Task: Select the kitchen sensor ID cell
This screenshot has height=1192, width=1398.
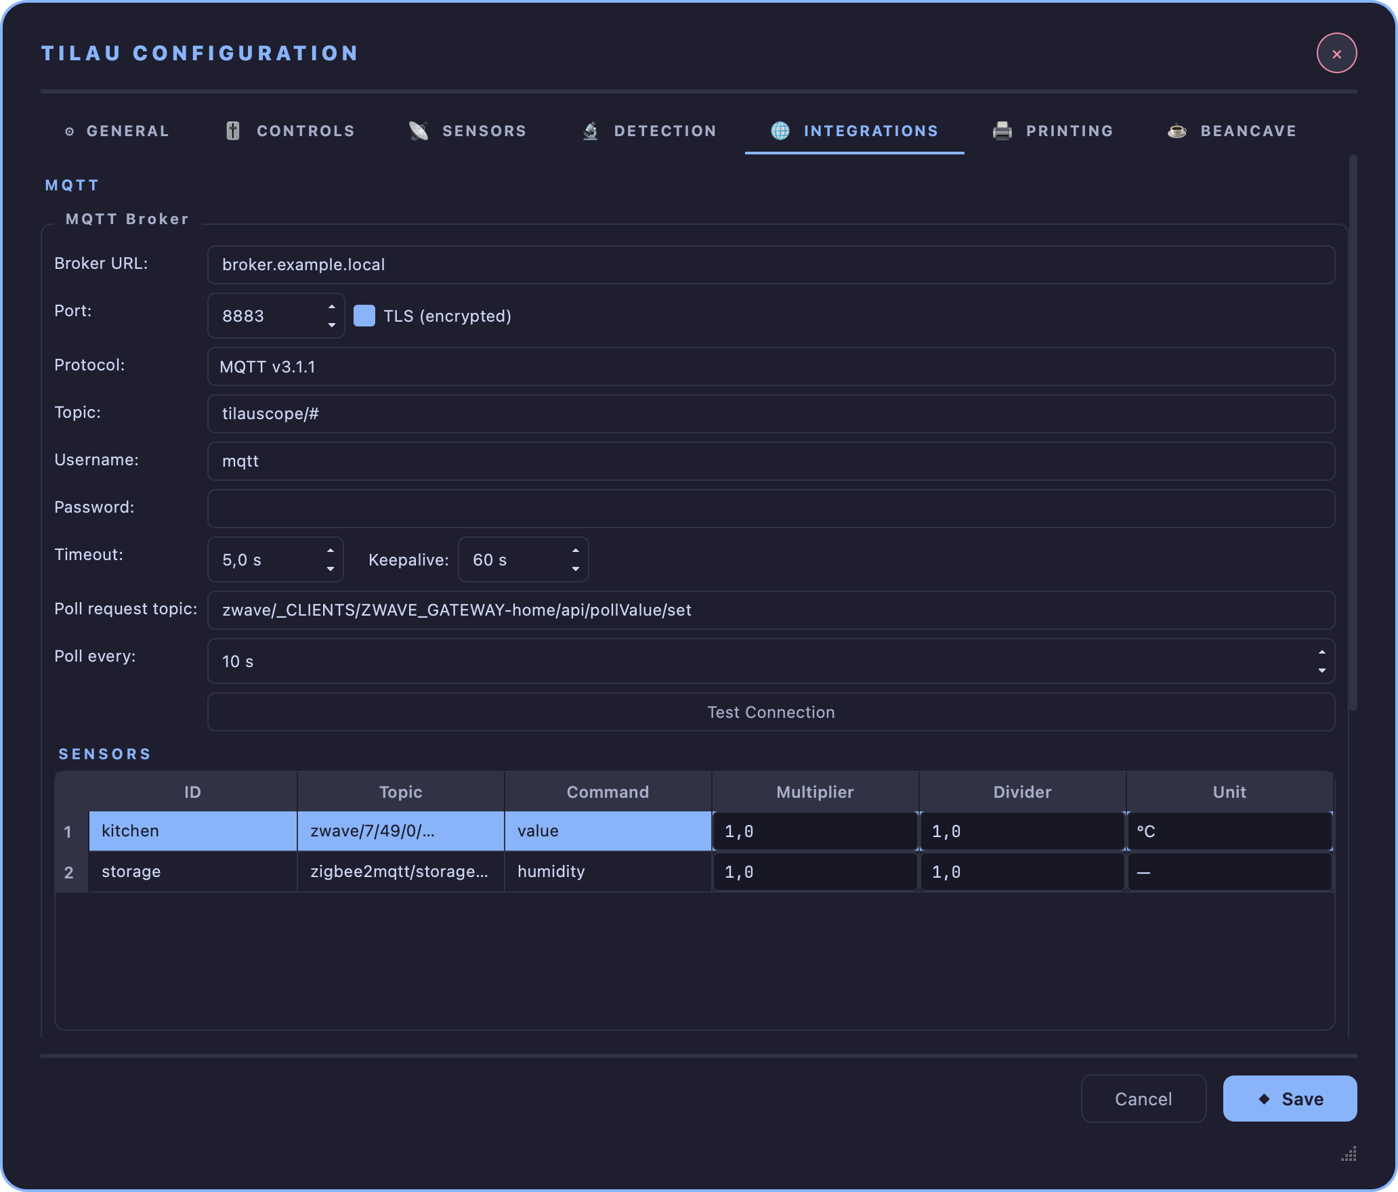Action: pyautogui.click(x=193, y=831)
